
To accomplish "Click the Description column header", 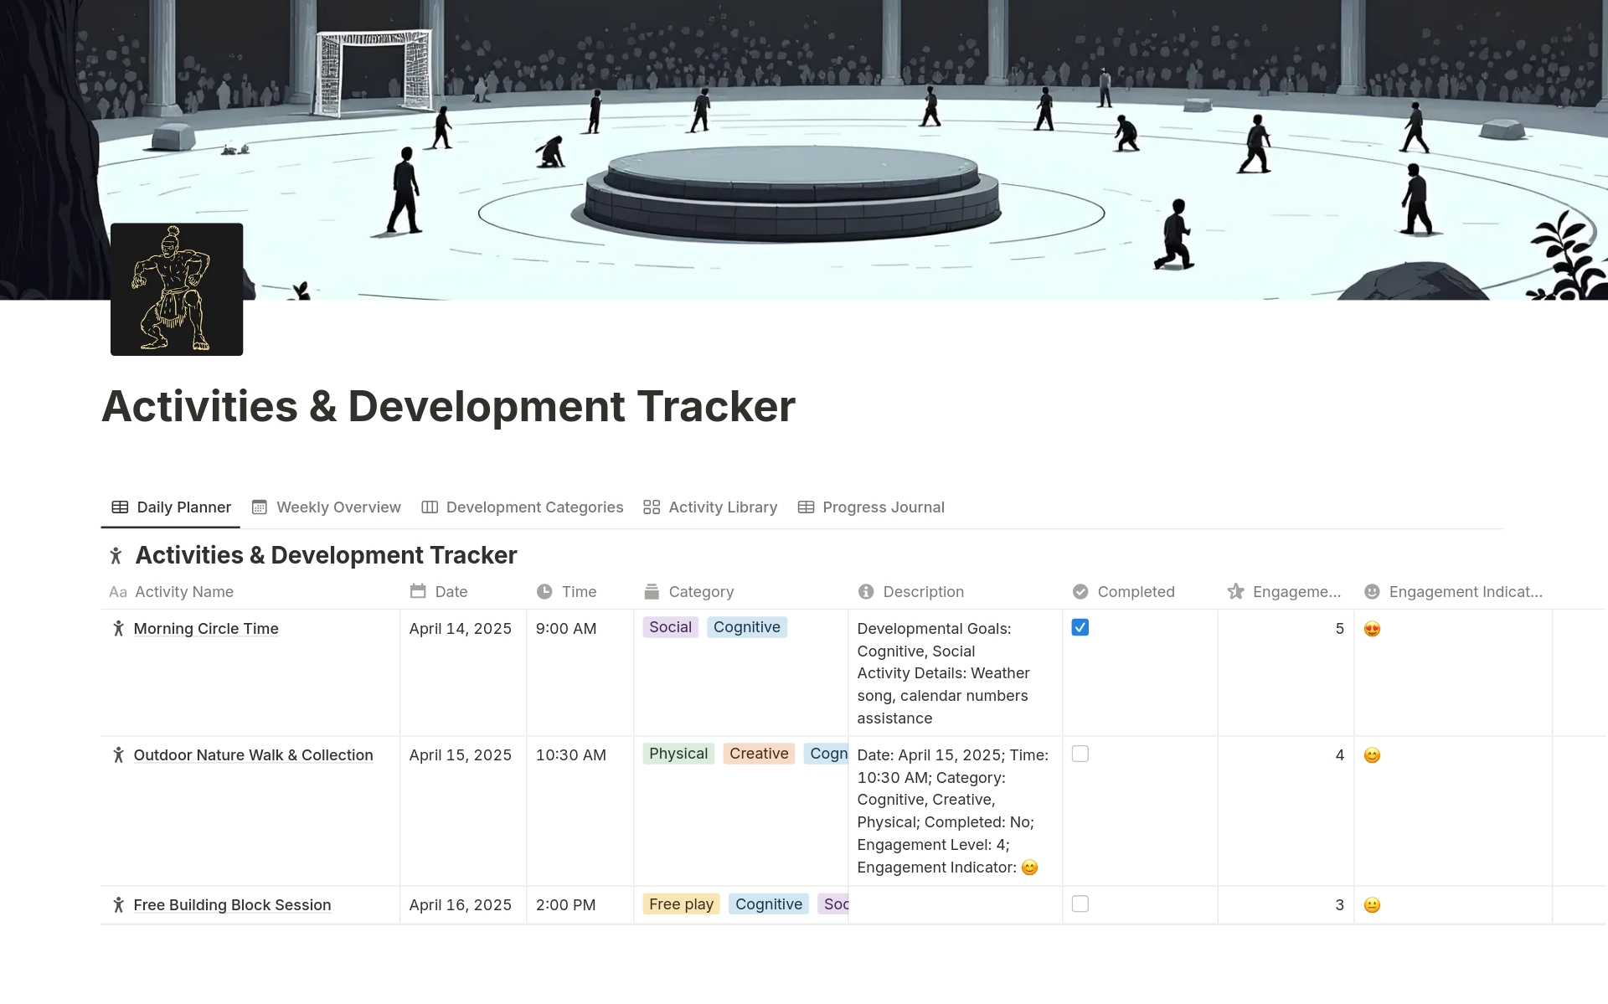I will [x=955, y=592].
